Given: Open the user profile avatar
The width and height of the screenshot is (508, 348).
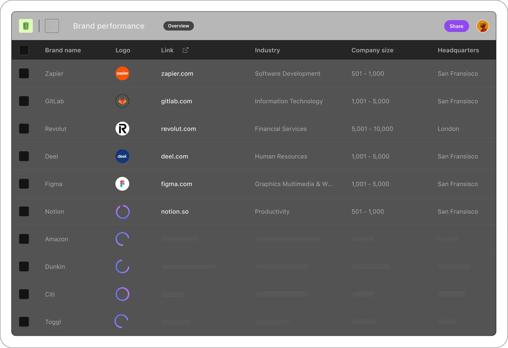Looking at the screenshot, I should [483, 26].
